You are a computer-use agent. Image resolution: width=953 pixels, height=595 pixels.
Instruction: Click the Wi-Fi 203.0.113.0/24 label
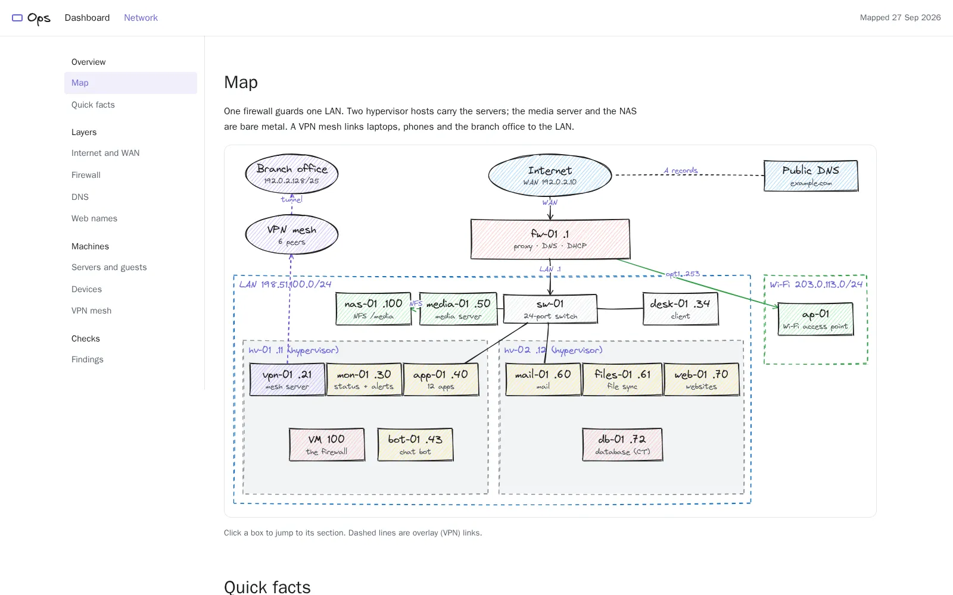tap(816, 284)
